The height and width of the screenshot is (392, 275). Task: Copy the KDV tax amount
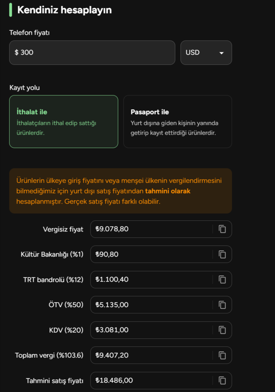[222, 330]
